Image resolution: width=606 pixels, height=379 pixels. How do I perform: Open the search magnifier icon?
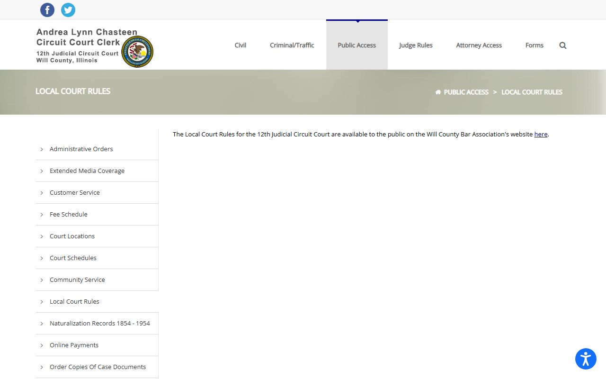[563, 45]
